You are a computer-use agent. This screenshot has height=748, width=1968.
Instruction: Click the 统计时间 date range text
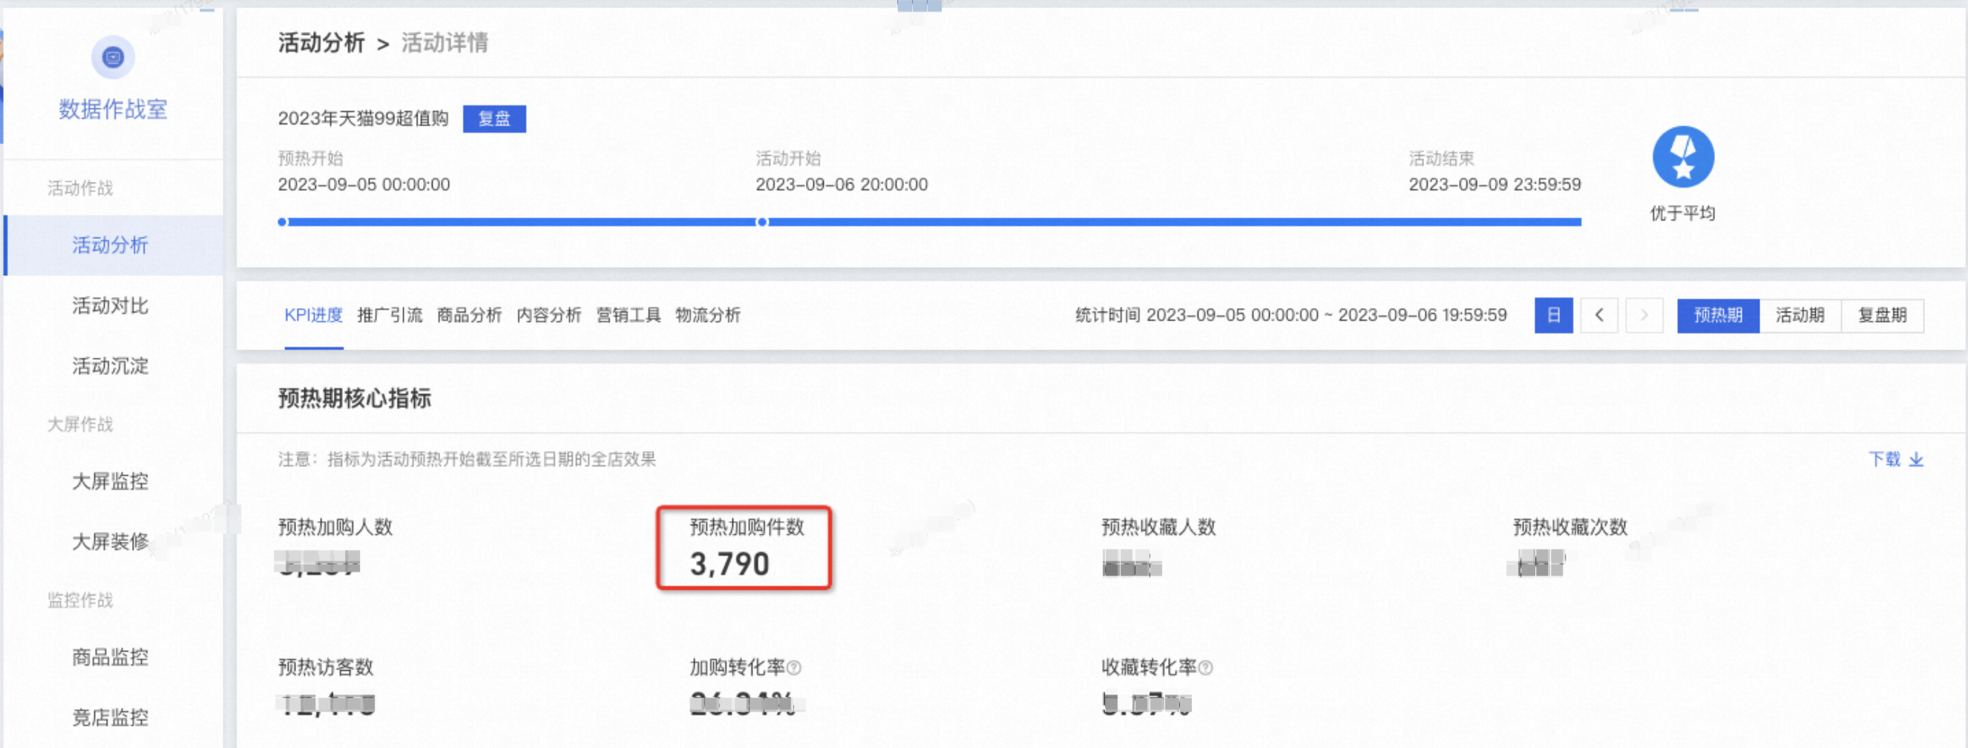[1291, 315]
